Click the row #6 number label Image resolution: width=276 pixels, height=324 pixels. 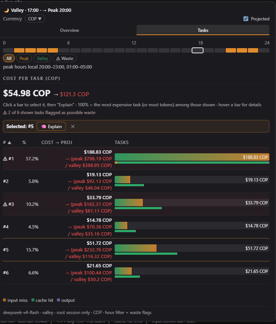[6, 273]
